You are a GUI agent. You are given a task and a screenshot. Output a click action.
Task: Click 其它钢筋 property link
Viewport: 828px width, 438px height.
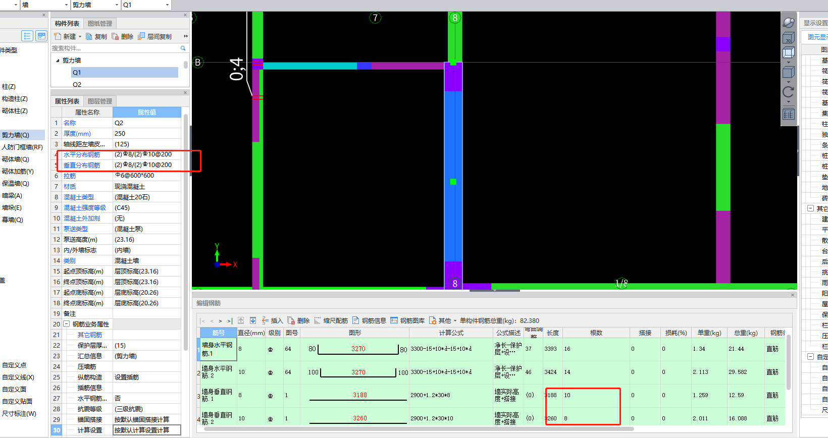point(90,335)
